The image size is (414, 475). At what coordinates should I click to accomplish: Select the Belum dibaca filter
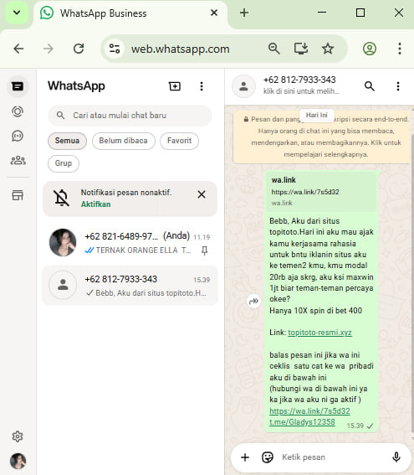(124, 141)
